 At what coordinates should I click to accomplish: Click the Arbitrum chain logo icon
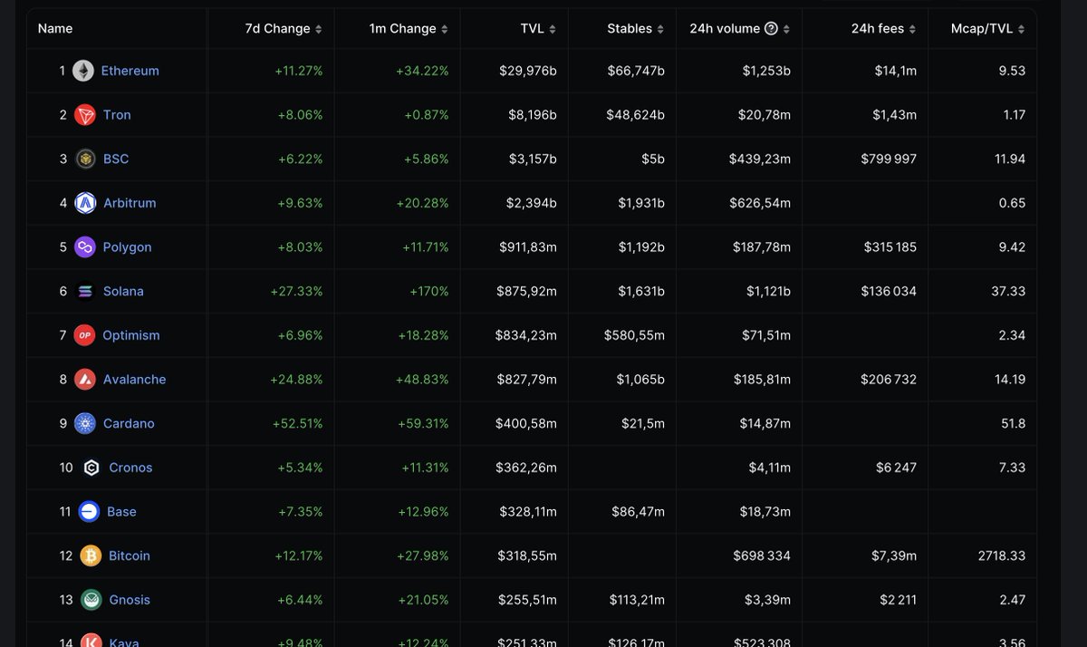[85, 203]
